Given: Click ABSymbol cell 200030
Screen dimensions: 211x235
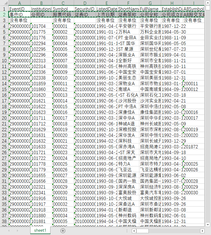Looking at the screenshot, I should 193,192.
